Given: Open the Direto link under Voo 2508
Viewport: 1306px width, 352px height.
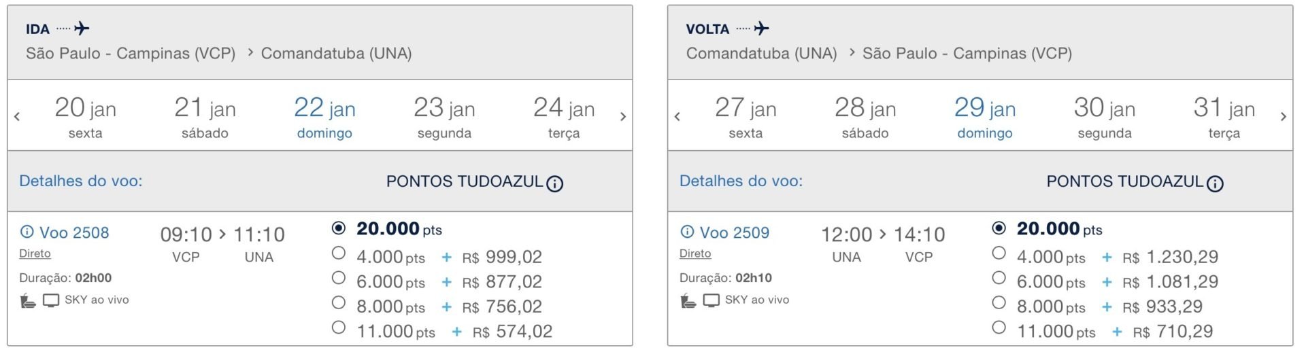Looking at the screenshot, I should coord(35,253).
